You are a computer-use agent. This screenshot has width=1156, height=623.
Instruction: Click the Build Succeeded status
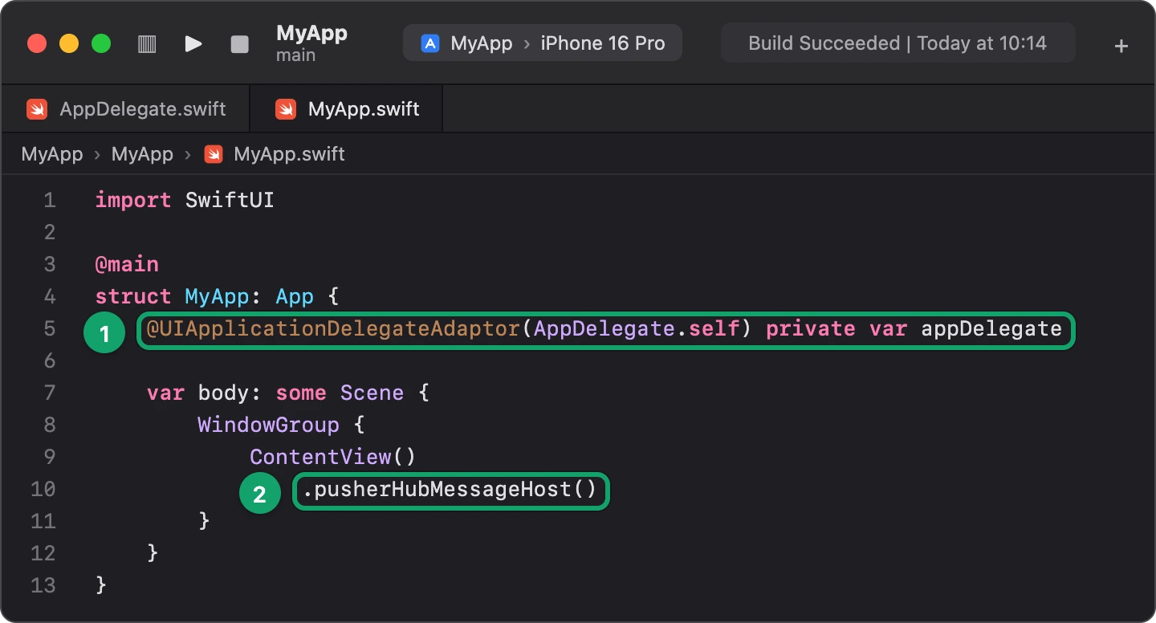pos(898,43)
